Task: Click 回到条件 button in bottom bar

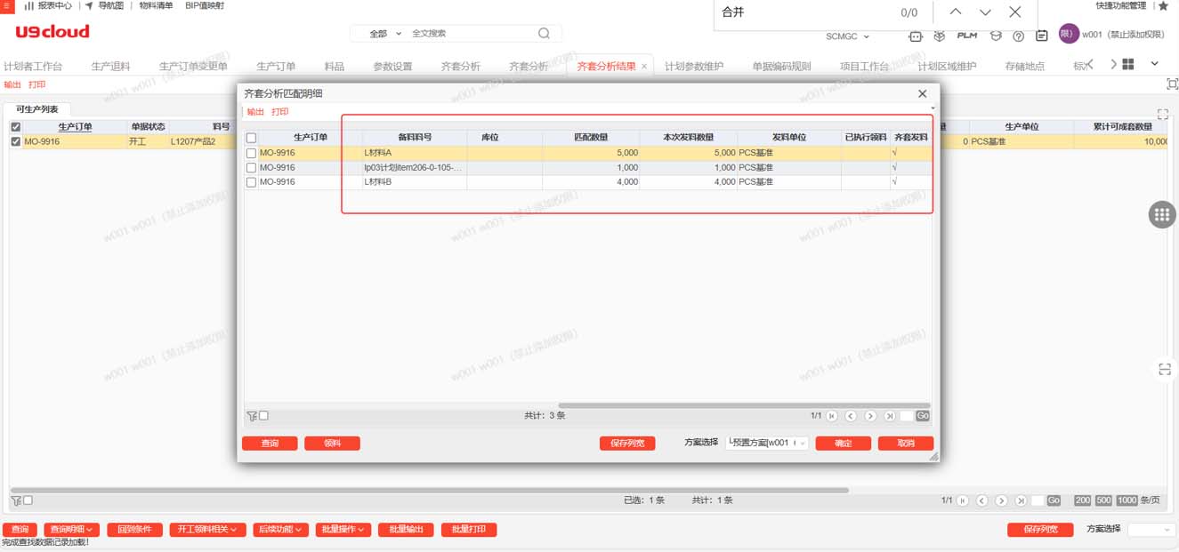Action: [134, 530]
